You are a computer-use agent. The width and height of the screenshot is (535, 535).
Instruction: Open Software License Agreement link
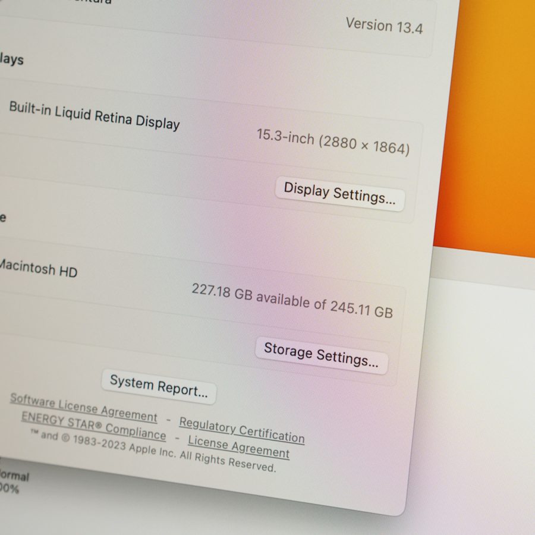click(84, 407)
